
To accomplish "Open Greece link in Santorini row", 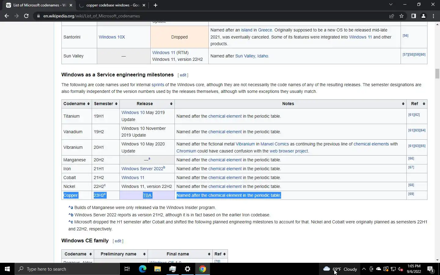I will pyautogui.click(x=265, y=30).
